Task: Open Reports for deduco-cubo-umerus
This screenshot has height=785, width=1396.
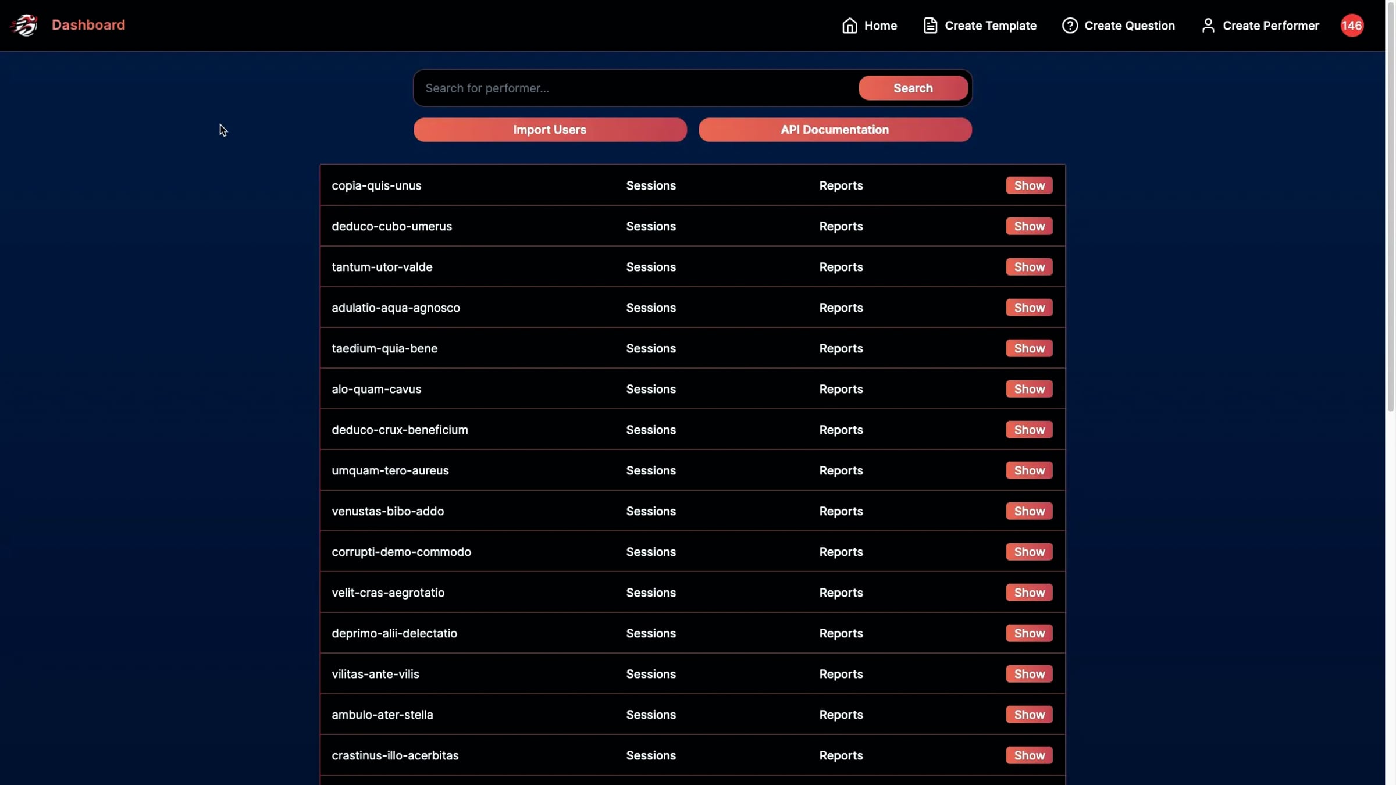Action: tap(841, 227)
